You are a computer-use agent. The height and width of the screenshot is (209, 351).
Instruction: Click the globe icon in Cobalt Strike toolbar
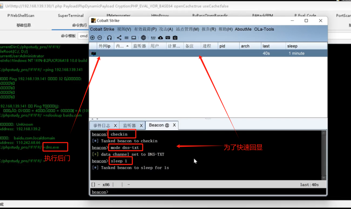pyautogui.click(x=144, y=38)
